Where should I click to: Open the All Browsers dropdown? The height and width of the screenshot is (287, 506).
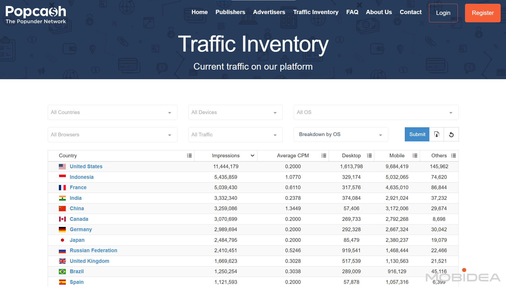[112, 135]
